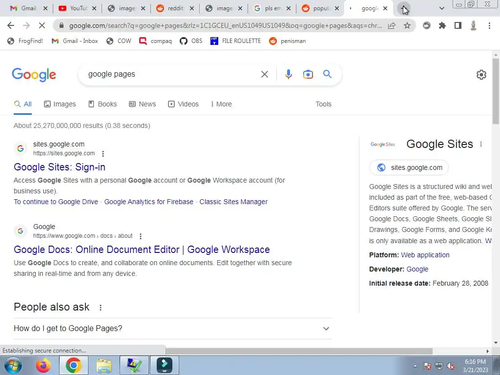500x375 pixels.
Task: Select the News search filter
Action: point(142,104)
